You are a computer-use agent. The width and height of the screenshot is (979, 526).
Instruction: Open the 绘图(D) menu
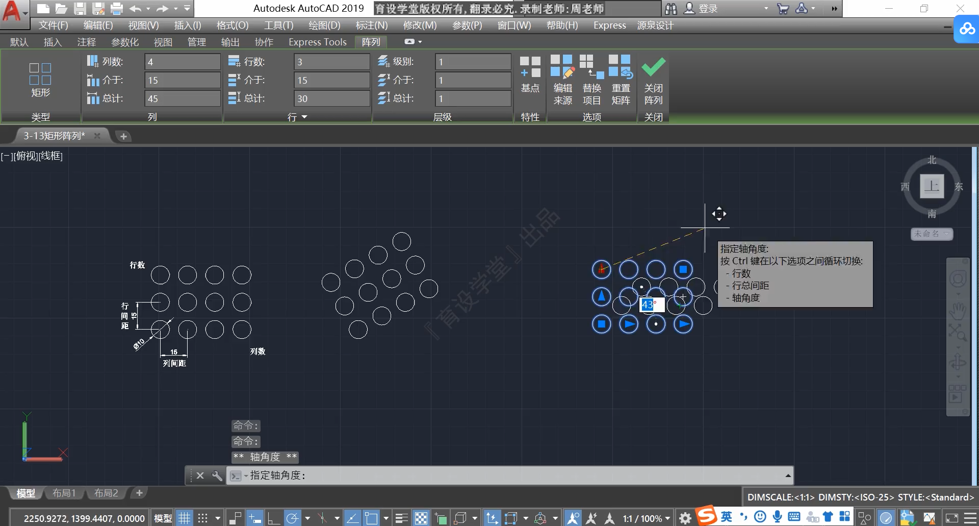324,25
